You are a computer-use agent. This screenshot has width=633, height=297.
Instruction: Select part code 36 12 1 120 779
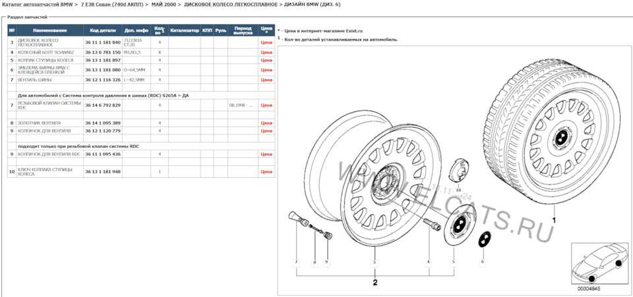click(103, 131)
